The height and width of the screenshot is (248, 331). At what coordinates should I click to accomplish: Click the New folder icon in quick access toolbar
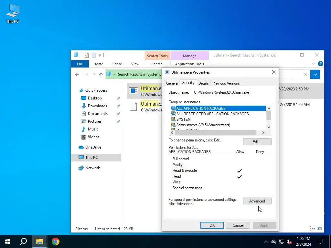(x=94, y=55)
